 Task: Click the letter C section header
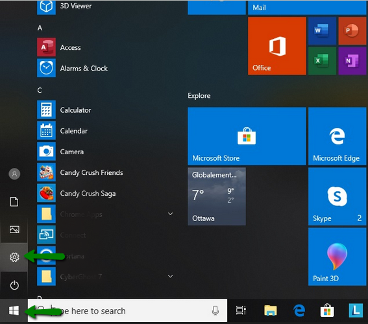pyautogui.click(x=40, y=90)
